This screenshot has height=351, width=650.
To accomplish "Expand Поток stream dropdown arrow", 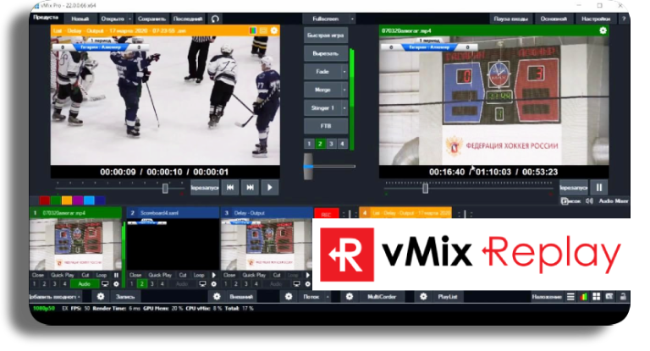I will coord(328,297).
